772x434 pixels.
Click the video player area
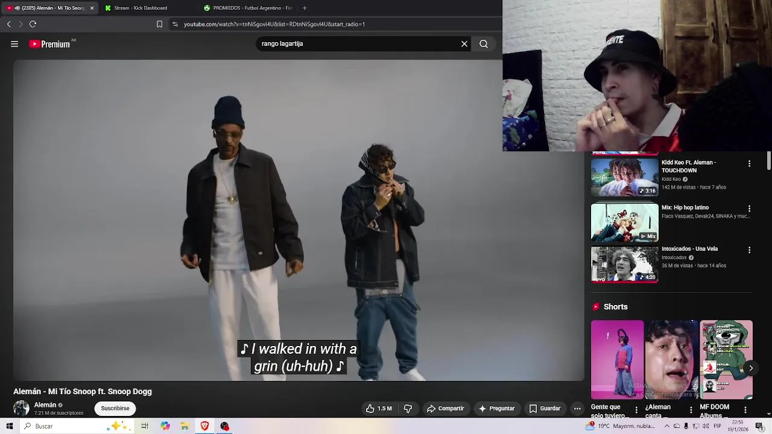(x=299, y=220)
